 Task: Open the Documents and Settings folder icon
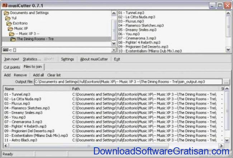(x=6, y=13)
